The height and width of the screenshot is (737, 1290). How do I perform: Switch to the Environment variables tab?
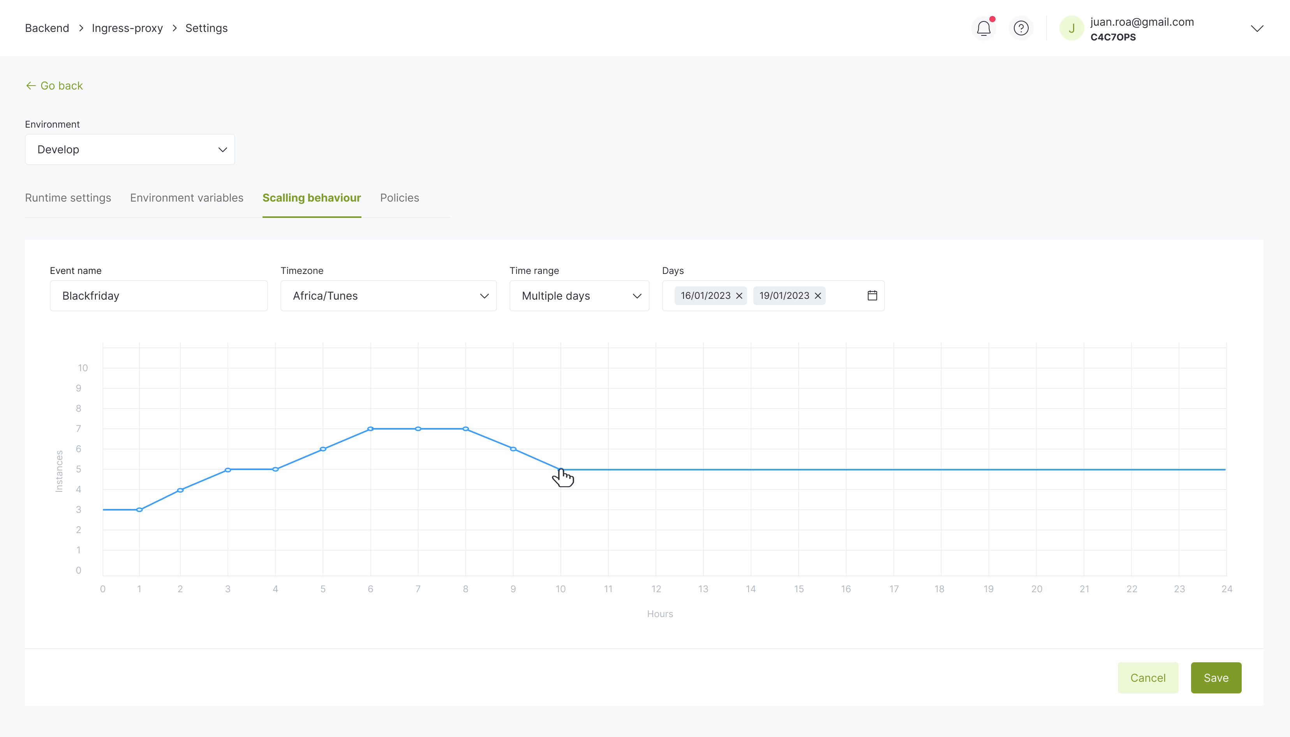[x=187, y=198]
